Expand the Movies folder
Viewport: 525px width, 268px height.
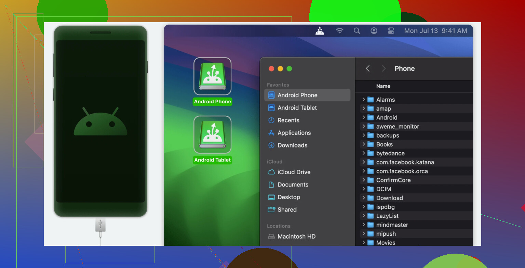coord(364,243)
